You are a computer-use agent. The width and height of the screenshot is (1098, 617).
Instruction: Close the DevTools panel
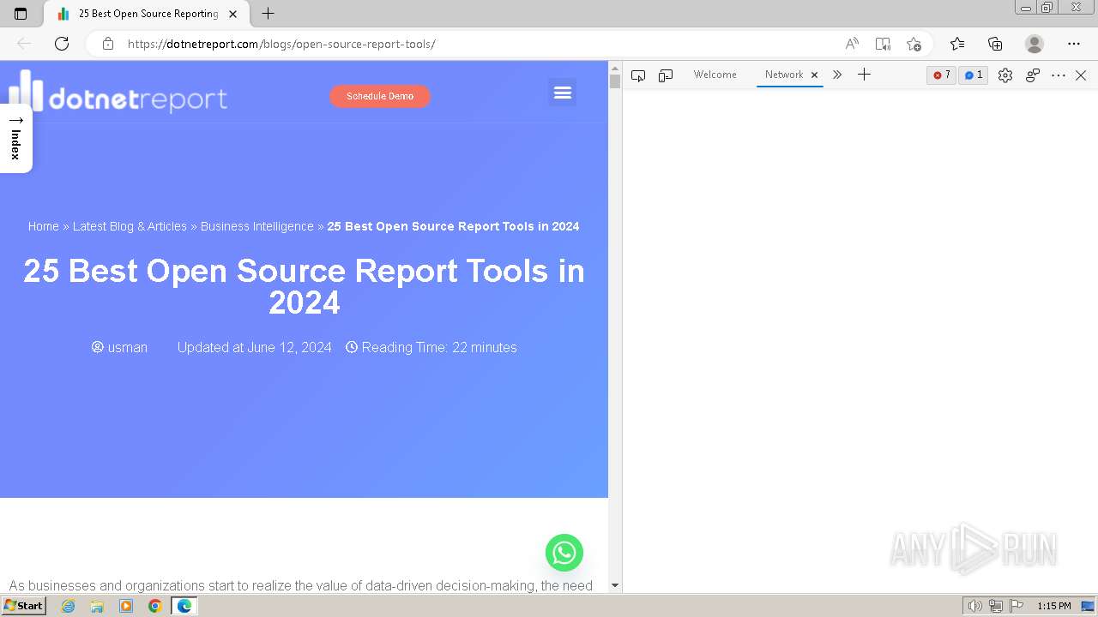pos(1081,75)
